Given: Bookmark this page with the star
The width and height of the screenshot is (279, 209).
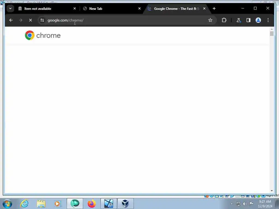Looking at the screenshot, I should tap(210, 20).
